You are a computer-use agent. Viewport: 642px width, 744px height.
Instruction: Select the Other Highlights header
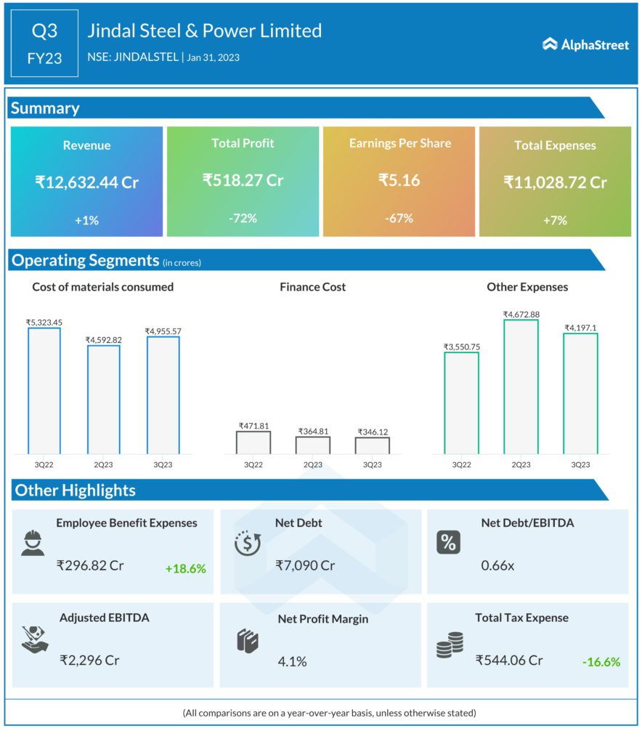coord(76,490)
